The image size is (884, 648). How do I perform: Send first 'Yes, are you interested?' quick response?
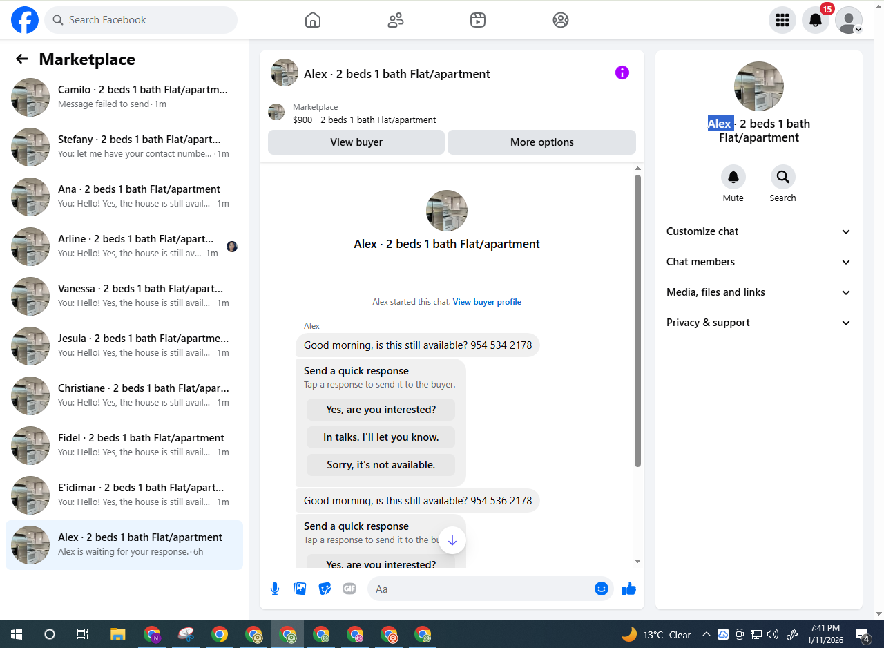381,410
